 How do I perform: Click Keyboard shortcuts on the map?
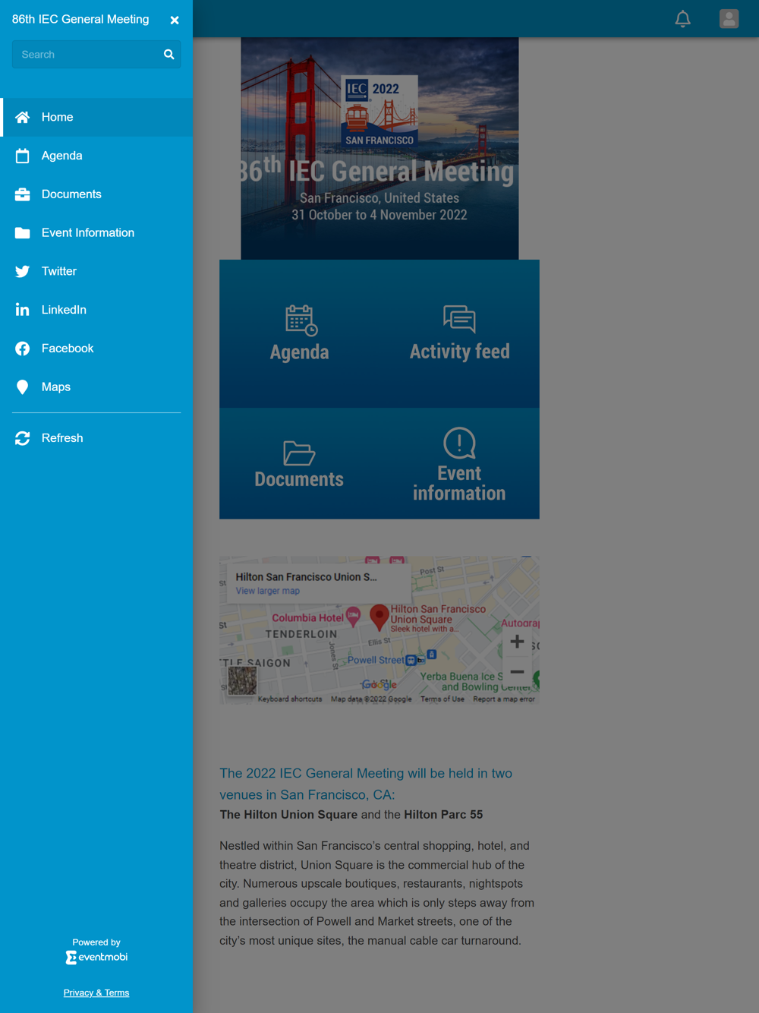click(x=290, y=699)
